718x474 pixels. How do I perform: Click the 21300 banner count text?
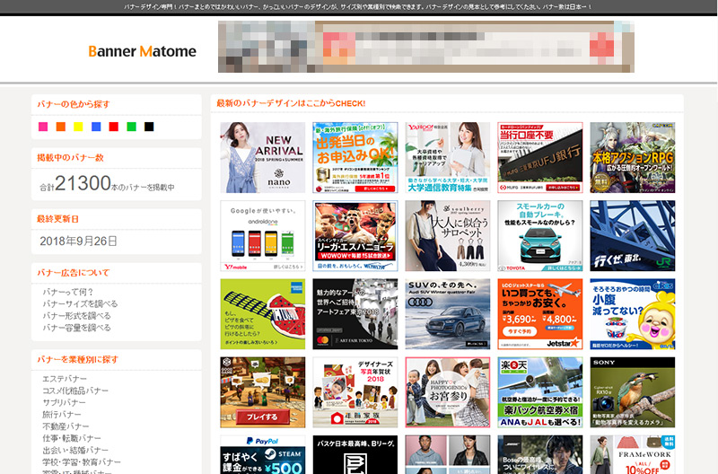[83, 183]
